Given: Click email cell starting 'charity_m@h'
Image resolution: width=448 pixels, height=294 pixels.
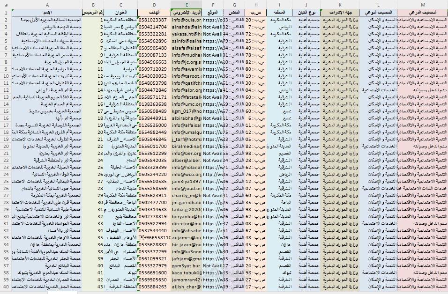Looking at the screenshot, I should coord(187,196).
